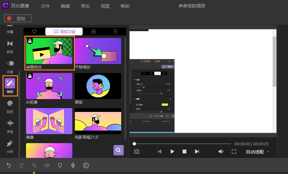Click the lock badge on 绿幕特效
288x174 pixels.
[30, 41]
